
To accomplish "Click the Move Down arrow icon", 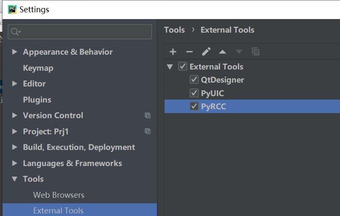I will (239, 52).
